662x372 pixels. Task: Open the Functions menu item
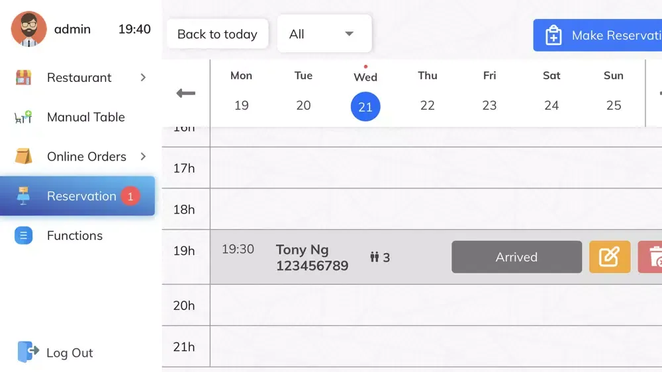(x=75, y=236)
